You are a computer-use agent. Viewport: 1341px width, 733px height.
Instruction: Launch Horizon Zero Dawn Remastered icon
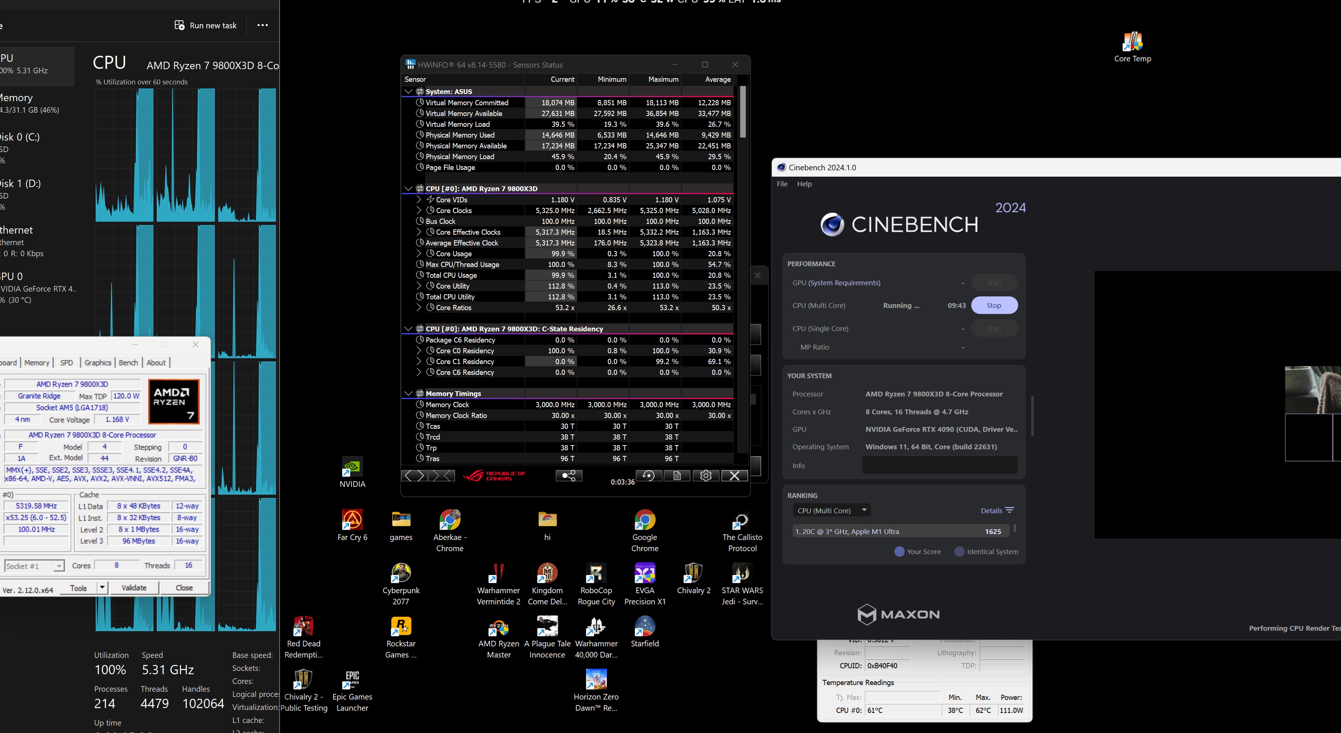(596, 690)
